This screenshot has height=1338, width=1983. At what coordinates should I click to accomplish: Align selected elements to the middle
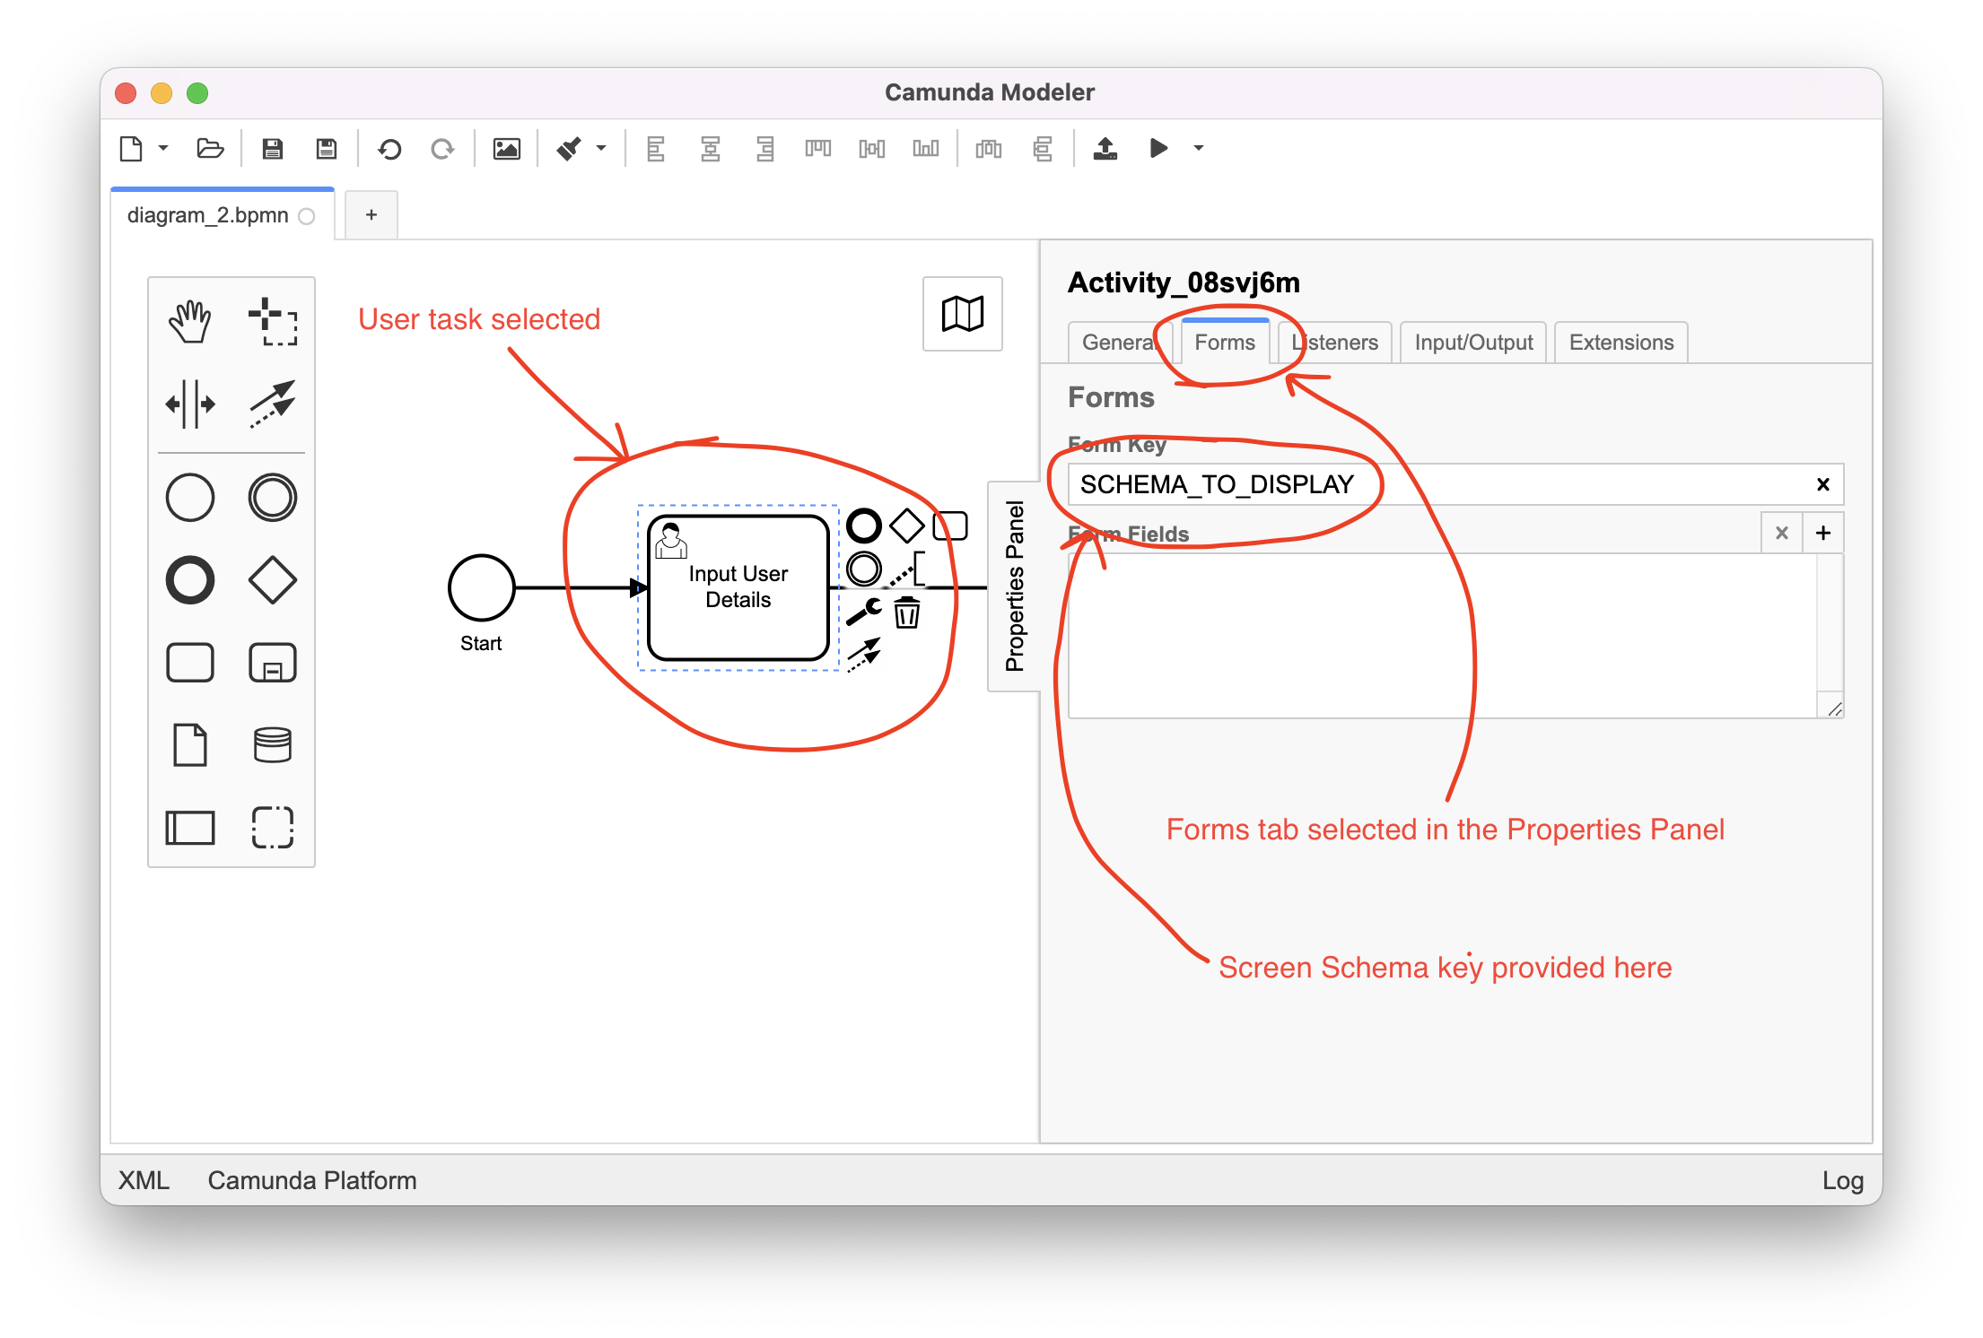click(872, 148)
